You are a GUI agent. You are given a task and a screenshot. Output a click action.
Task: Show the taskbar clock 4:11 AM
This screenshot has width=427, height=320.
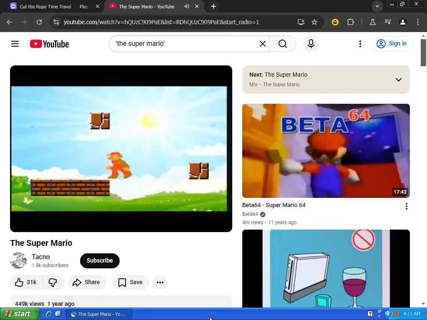click(x=412, y=314)
